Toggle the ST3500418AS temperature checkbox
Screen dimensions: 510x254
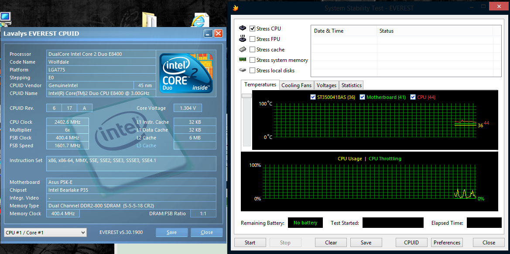pos(313,97)
